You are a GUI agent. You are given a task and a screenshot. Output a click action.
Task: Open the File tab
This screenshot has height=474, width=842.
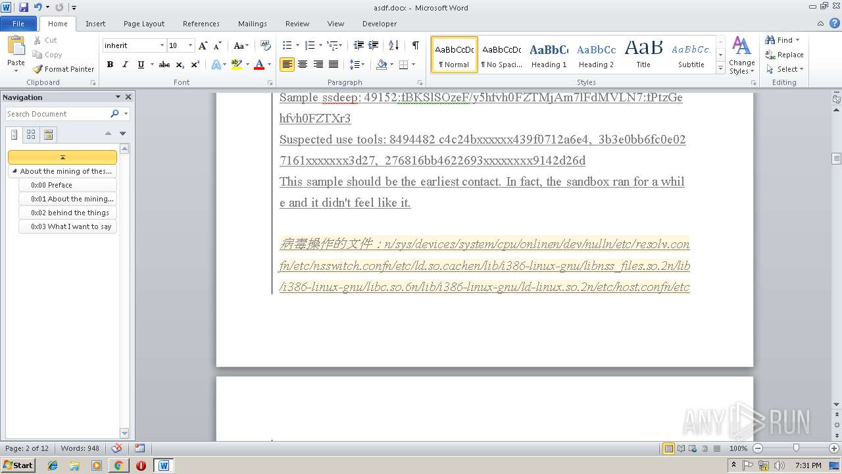tap(18, 24)
